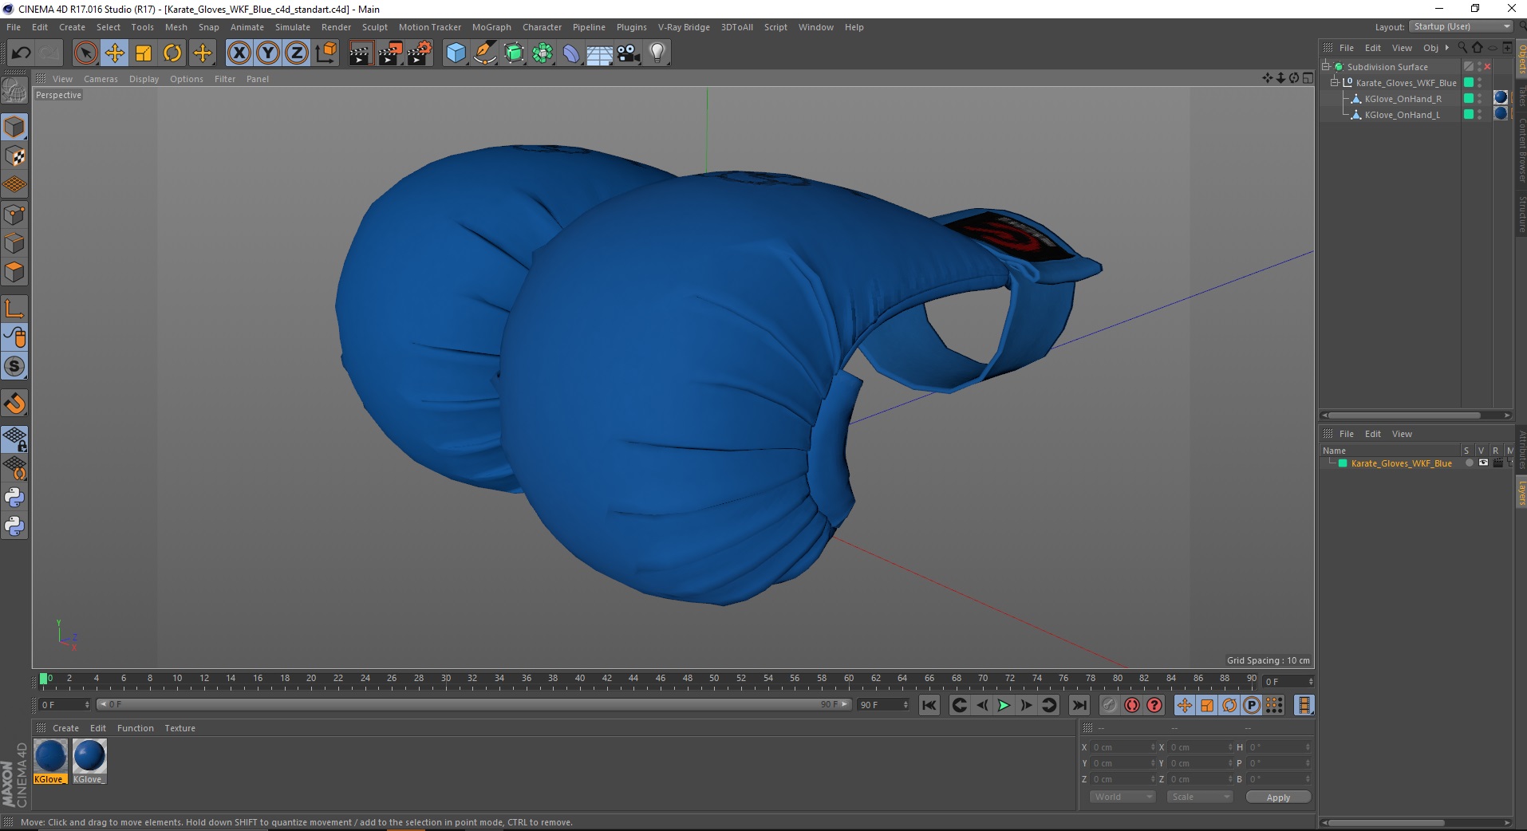
Task: Toggle position key recording
Action: pos(1185,705)
